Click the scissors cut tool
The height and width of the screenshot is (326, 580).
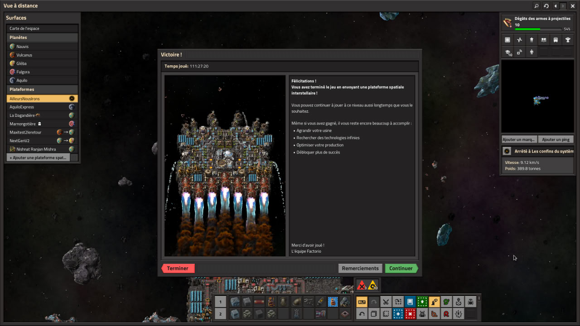pos(386,302)
